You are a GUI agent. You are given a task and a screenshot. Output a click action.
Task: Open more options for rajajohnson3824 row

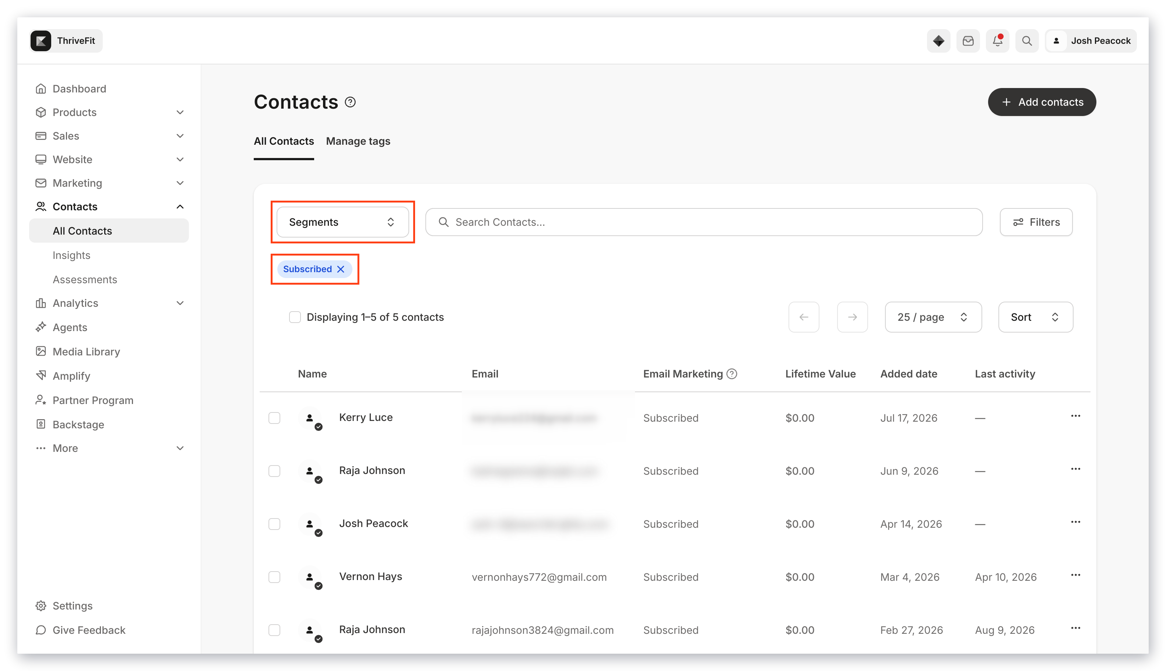(1075, 628)
